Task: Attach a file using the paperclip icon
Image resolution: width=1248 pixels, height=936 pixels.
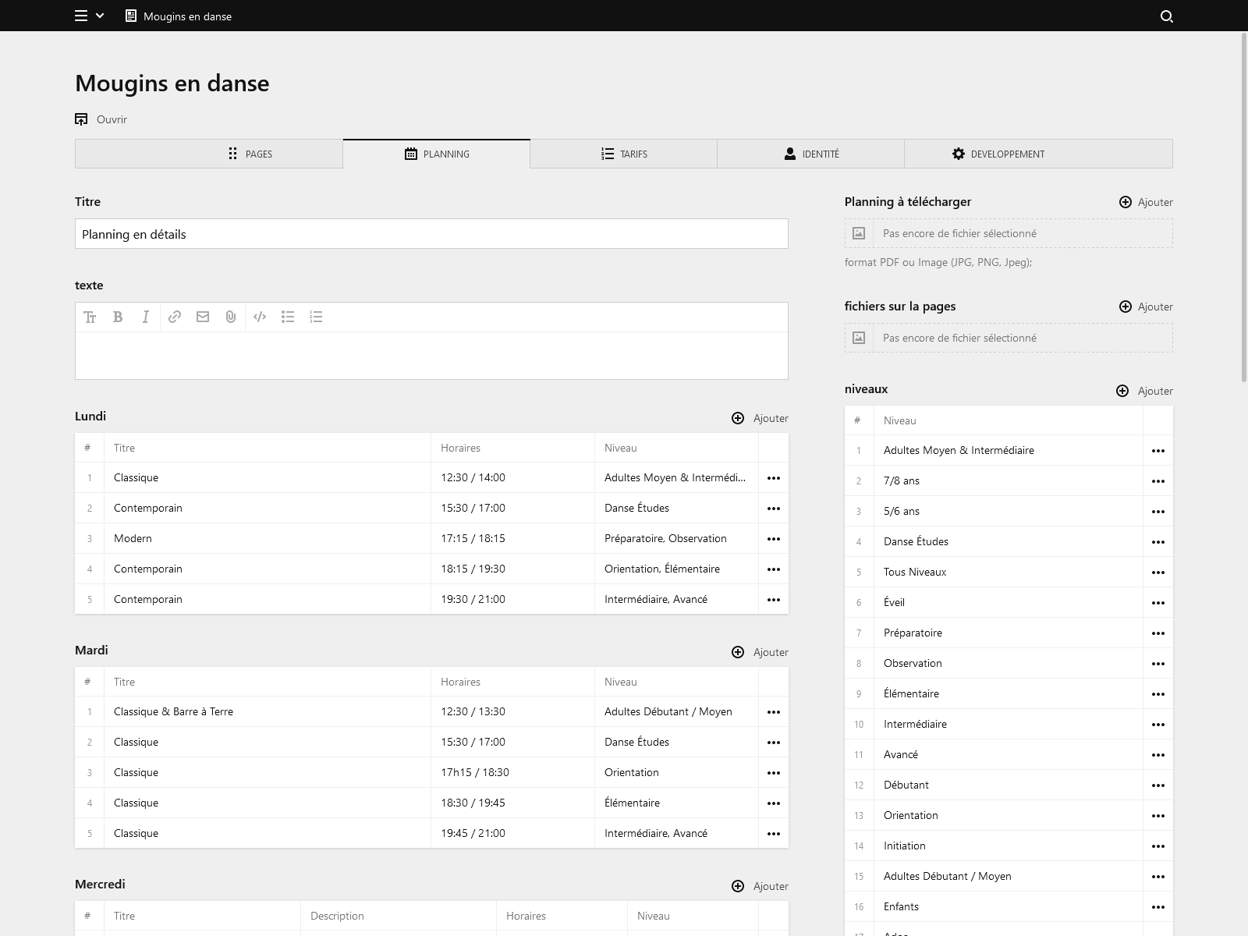Action: pos(231,317)
